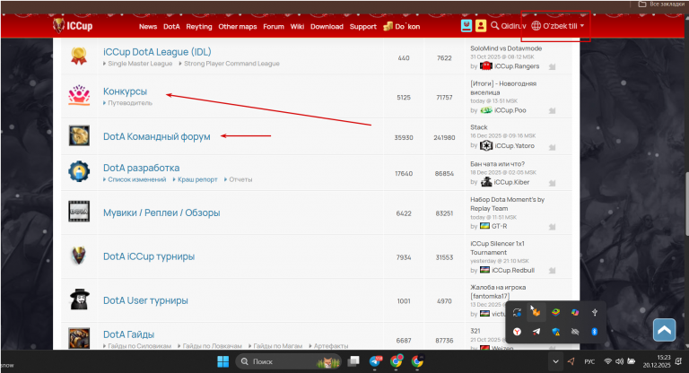This screenshot has width=689, height=373.
Task: Click the DotA Командный форум icon
Action: click(x=79, y=135)
